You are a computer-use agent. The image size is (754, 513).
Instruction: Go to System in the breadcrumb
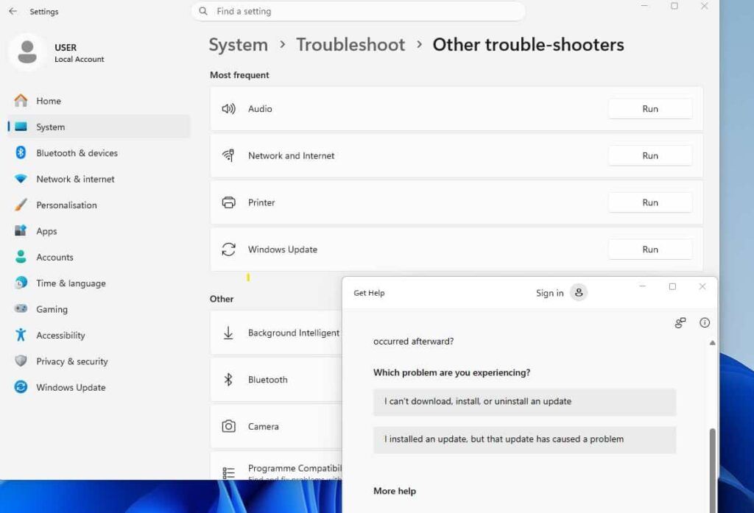tap(238, 45)
